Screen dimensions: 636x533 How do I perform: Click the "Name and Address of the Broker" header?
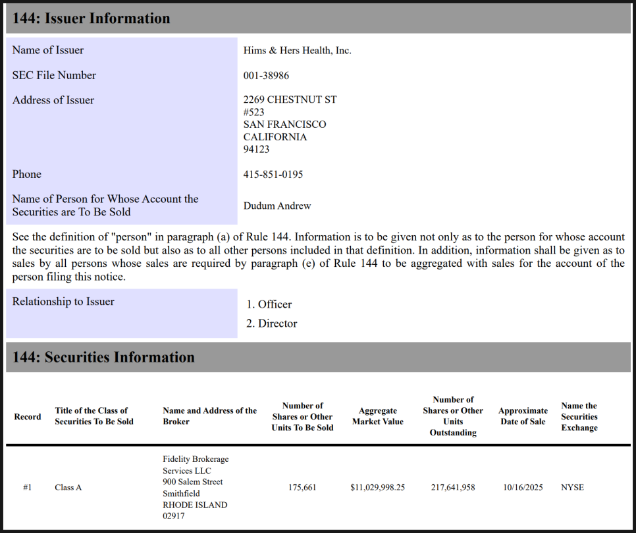(x=209, y=416)
